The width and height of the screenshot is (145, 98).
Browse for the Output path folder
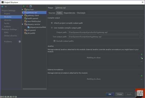(x=142, y=32)
